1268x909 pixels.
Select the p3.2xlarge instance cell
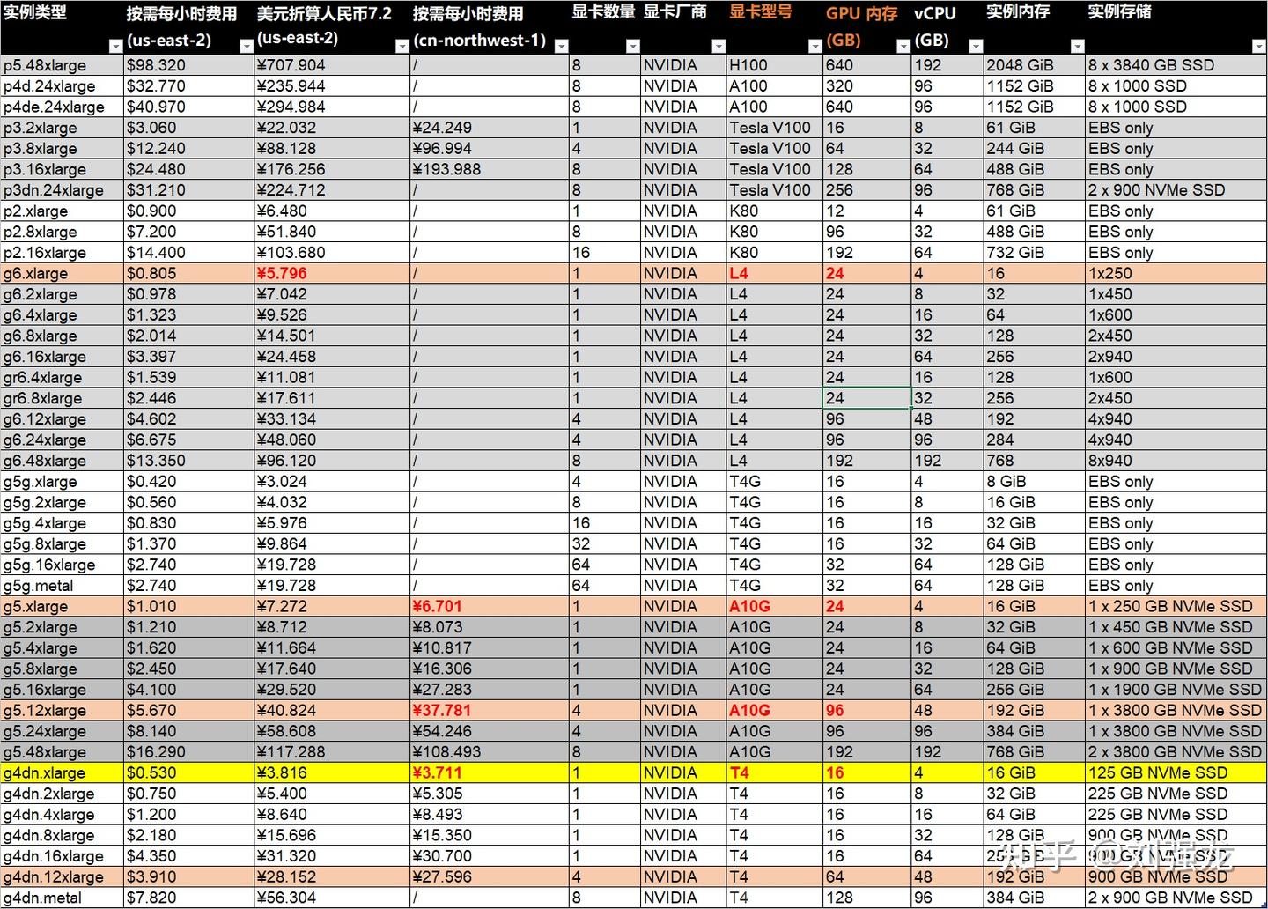coord(63,128)
